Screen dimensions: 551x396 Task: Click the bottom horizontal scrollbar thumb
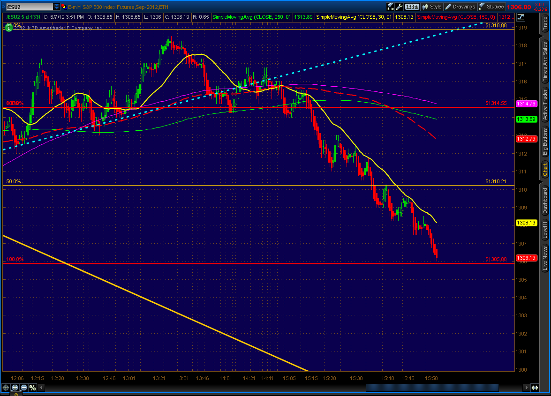click(x=432, y=388)
